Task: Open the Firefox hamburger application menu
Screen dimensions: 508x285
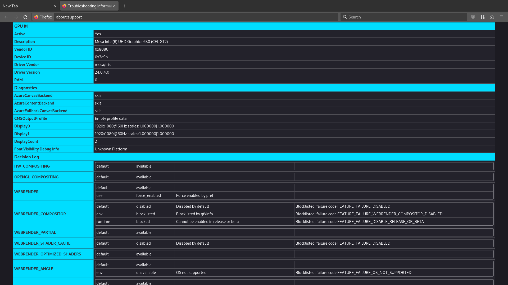Action: 502,17
